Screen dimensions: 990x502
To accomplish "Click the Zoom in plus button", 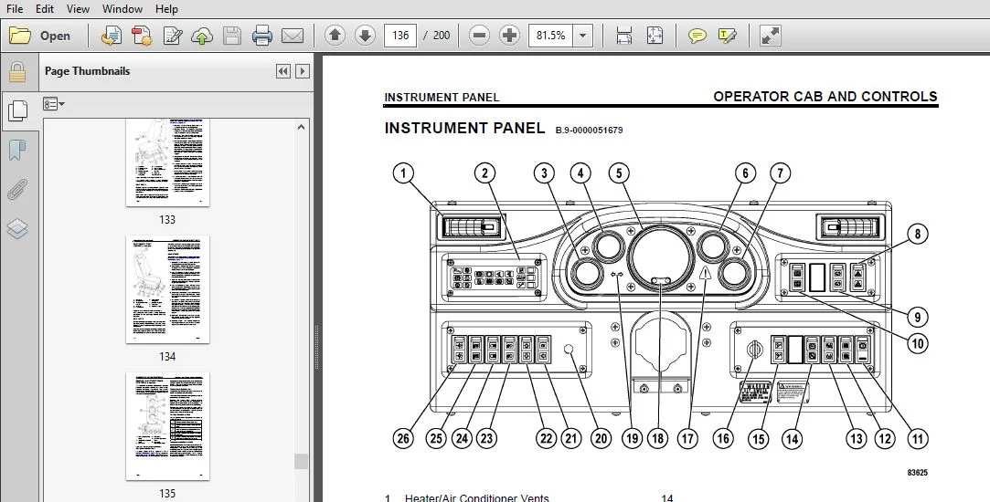I will (x=509, y=36).
